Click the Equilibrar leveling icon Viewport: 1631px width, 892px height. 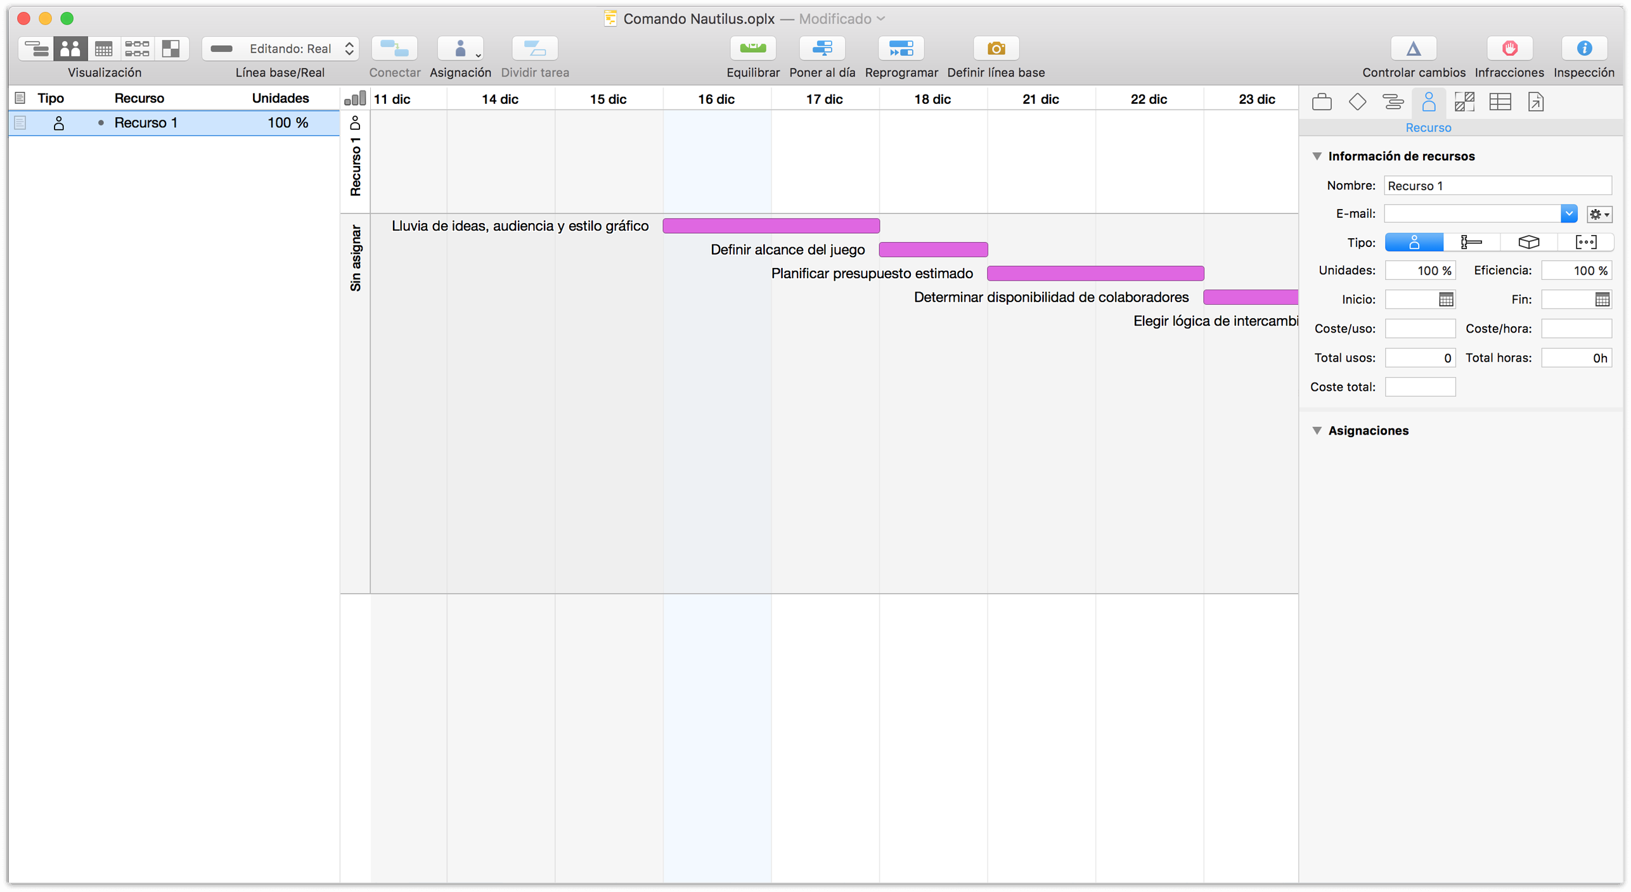pyautogui.click(x=752, y=49)
